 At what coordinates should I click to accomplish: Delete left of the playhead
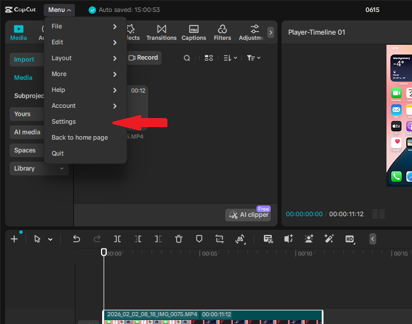pos(138,239)
